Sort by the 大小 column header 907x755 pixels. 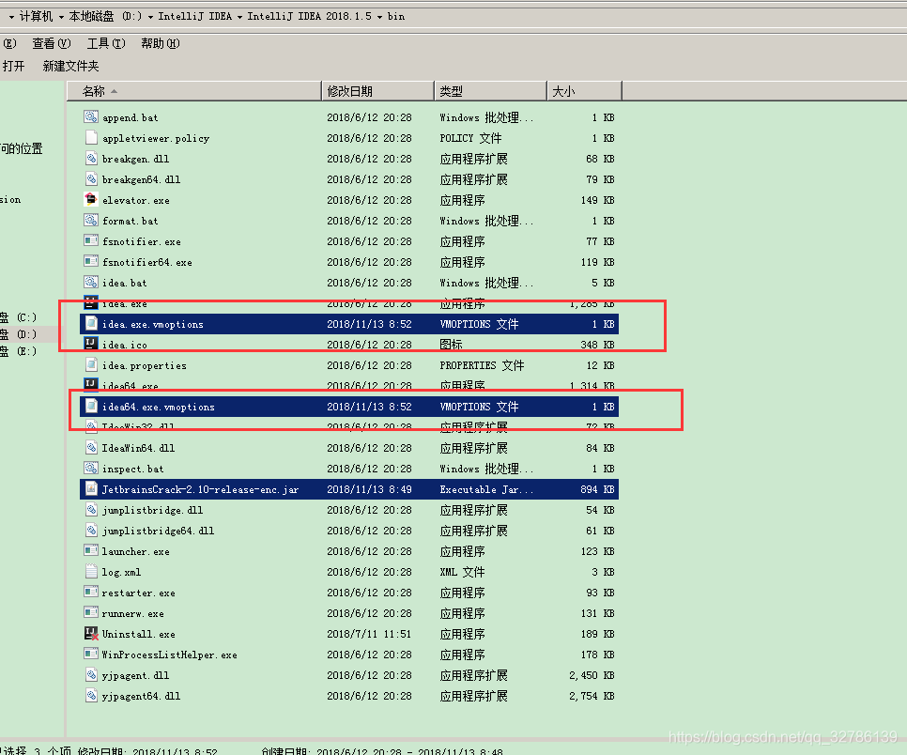click(584, 91)
